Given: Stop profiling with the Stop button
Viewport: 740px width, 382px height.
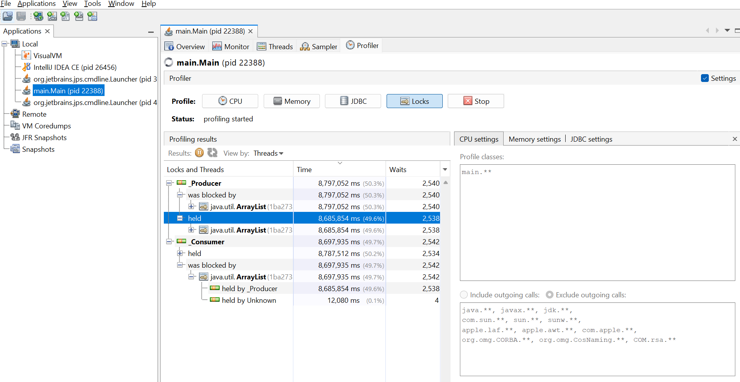Looking at the screenshot, I should (x=476, y=101).
